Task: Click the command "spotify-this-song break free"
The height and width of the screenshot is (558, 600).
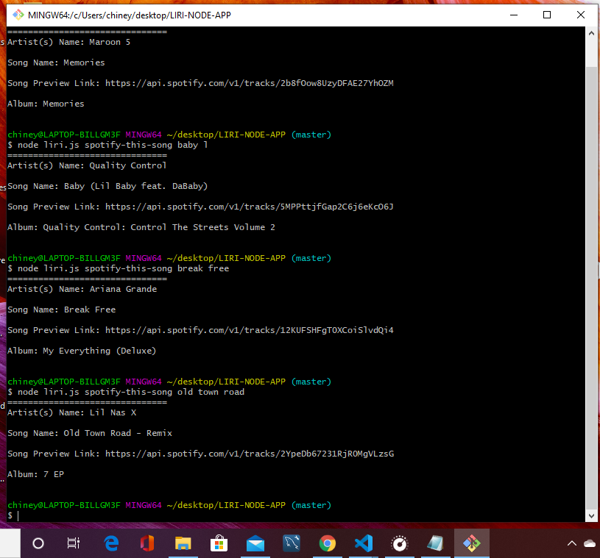Action: [157, 268]
